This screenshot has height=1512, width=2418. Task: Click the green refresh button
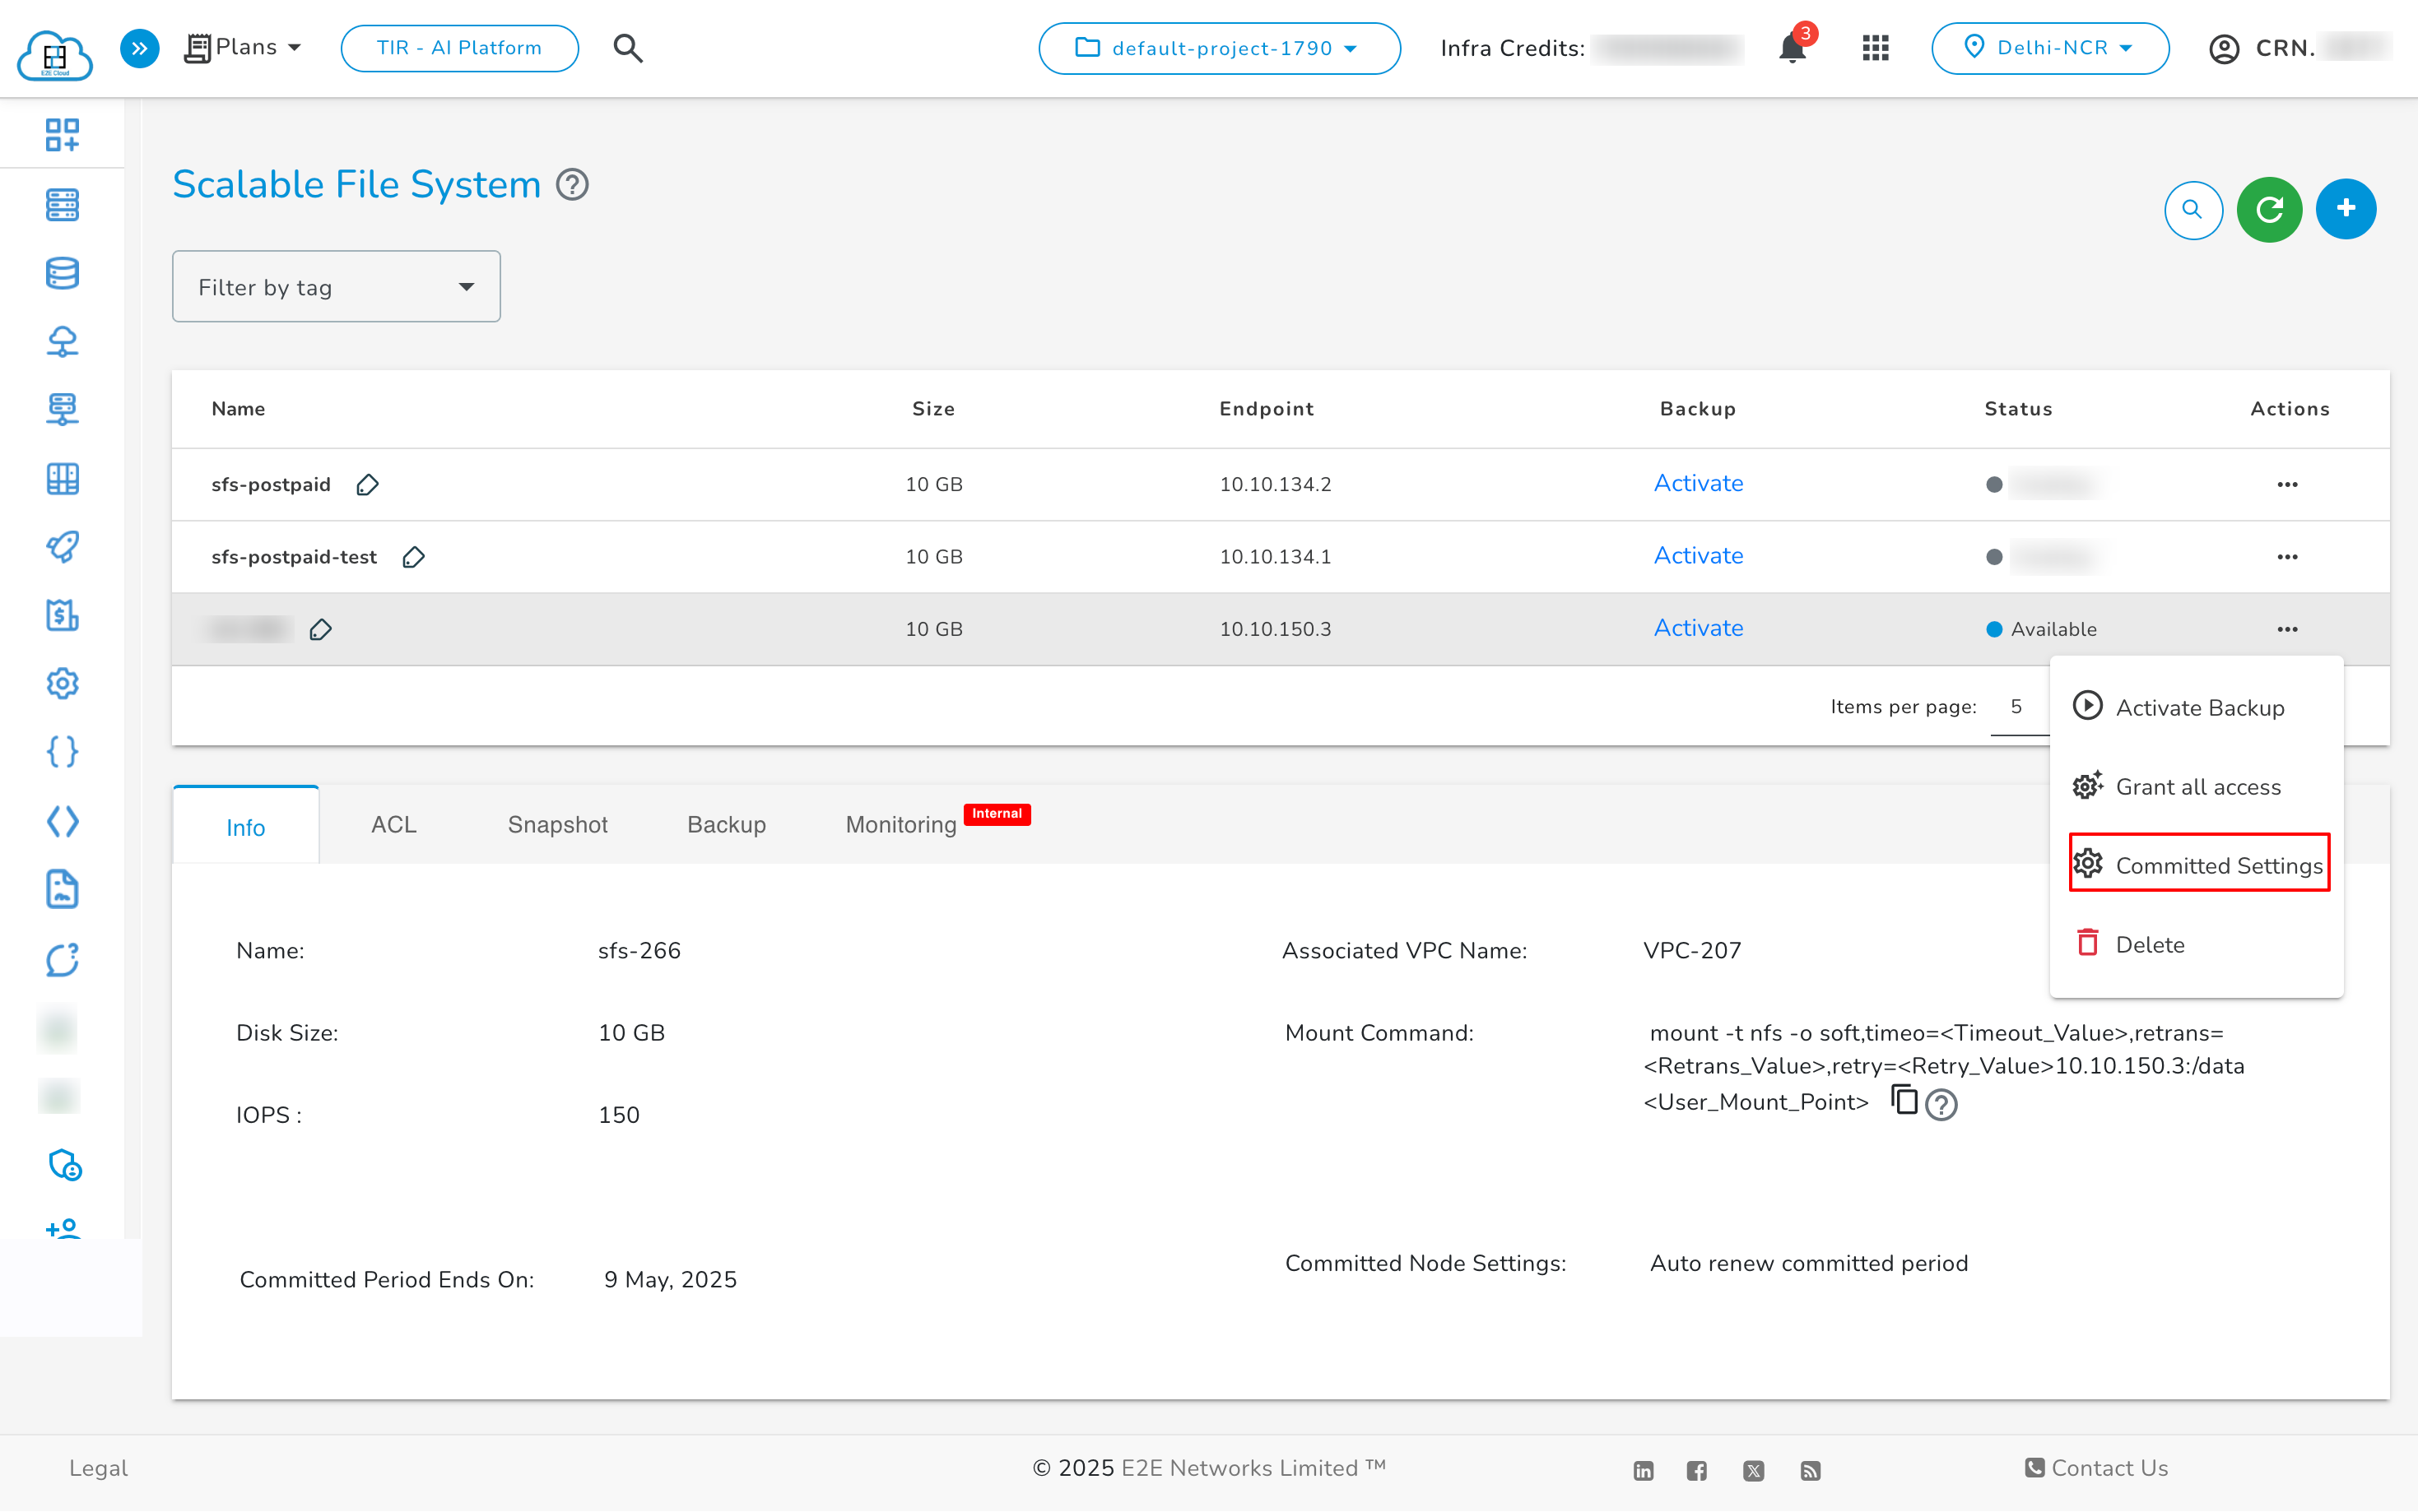[2268, 209]
